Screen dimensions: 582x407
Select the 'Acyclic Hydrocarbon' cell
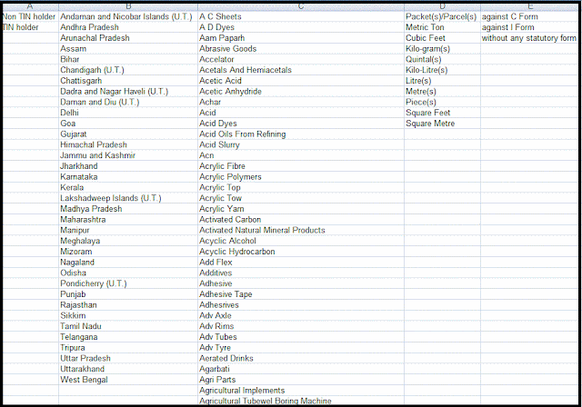tap(301, 252)
